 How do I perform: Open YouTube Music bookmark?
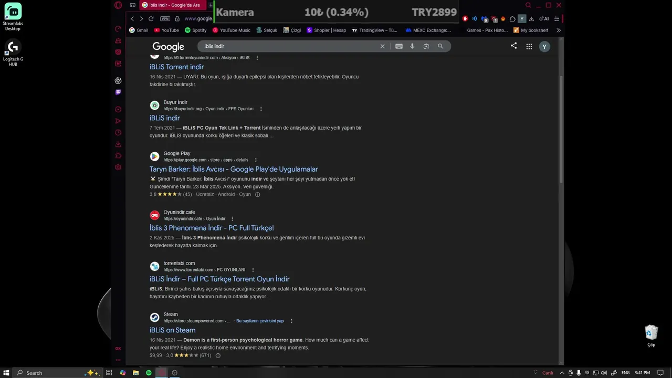pyautogui.click(x=232, y=30)
